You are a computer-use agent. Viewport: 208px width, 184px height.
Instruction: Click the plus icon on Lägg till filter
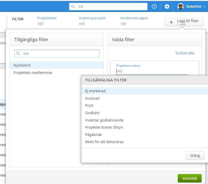(x=171, y=22)
